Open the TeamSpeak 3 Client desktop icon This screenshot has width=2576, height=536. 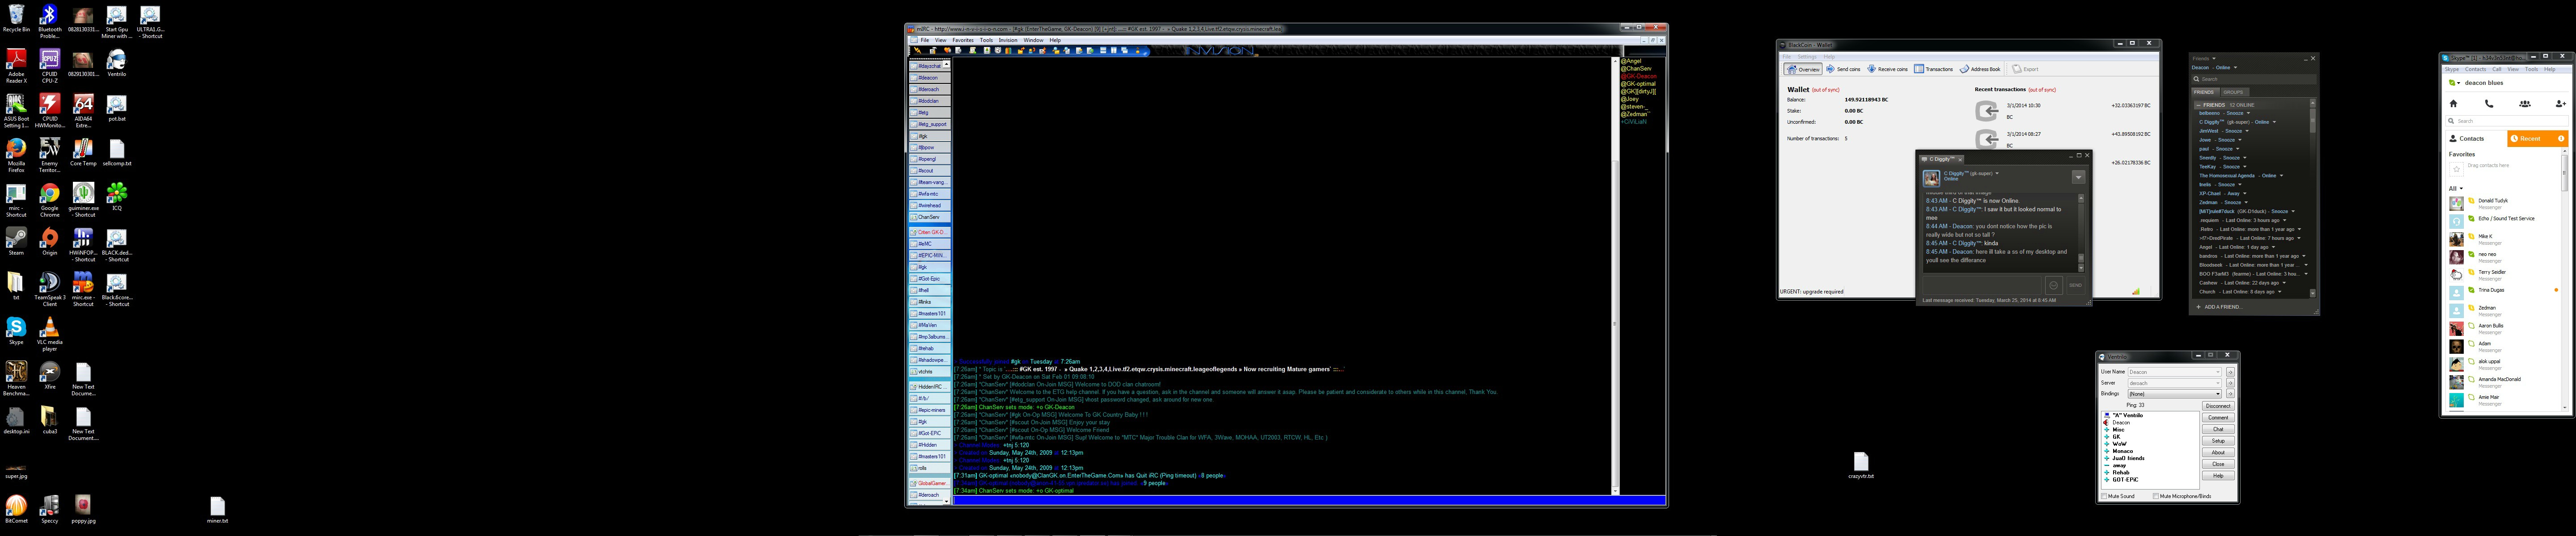(49, 285)
